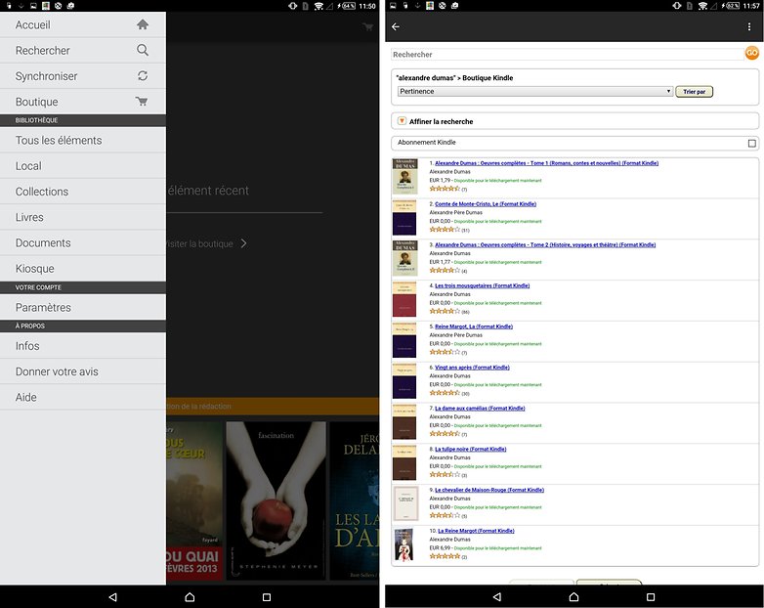Tap Android home button on right screen

573,597
